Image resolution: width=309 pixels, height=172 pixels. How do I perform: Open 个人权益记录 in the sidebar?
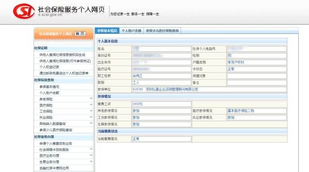[49, 67]
